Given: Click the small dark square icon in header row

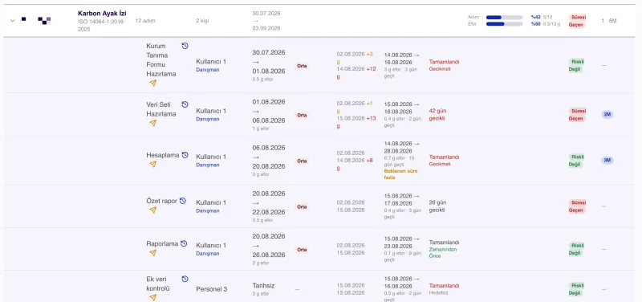Looking at the screenshot, I should coord(24,18).
